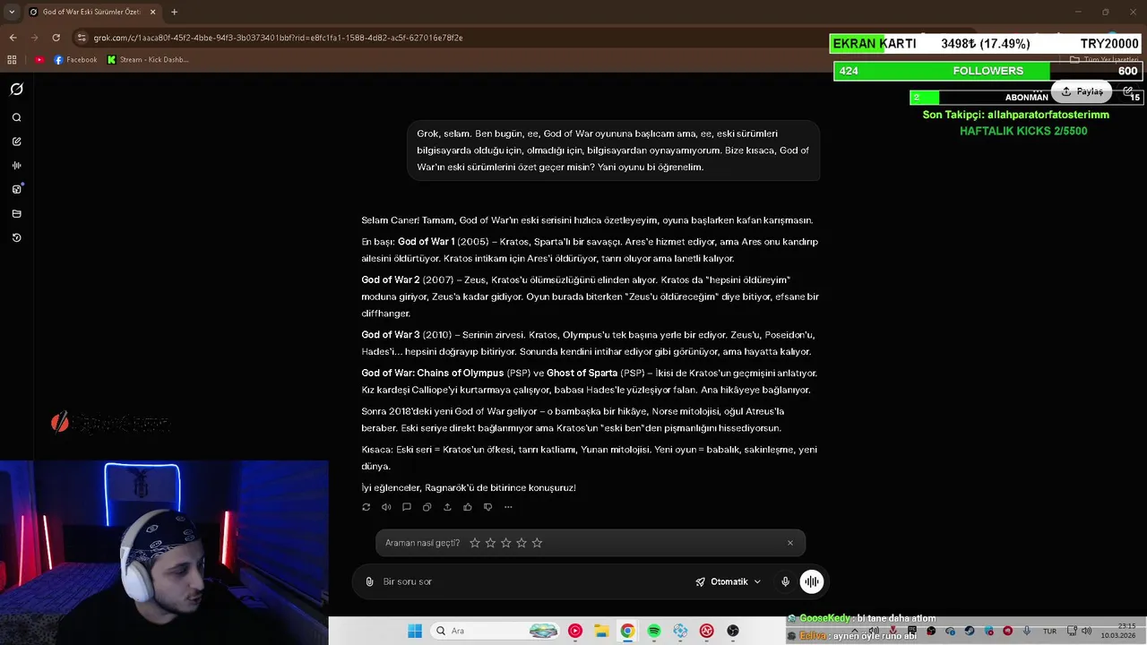Switch to Chrome in the taskbar
The height and width of the screenshot is (645, 1147).
click(627, 631)
